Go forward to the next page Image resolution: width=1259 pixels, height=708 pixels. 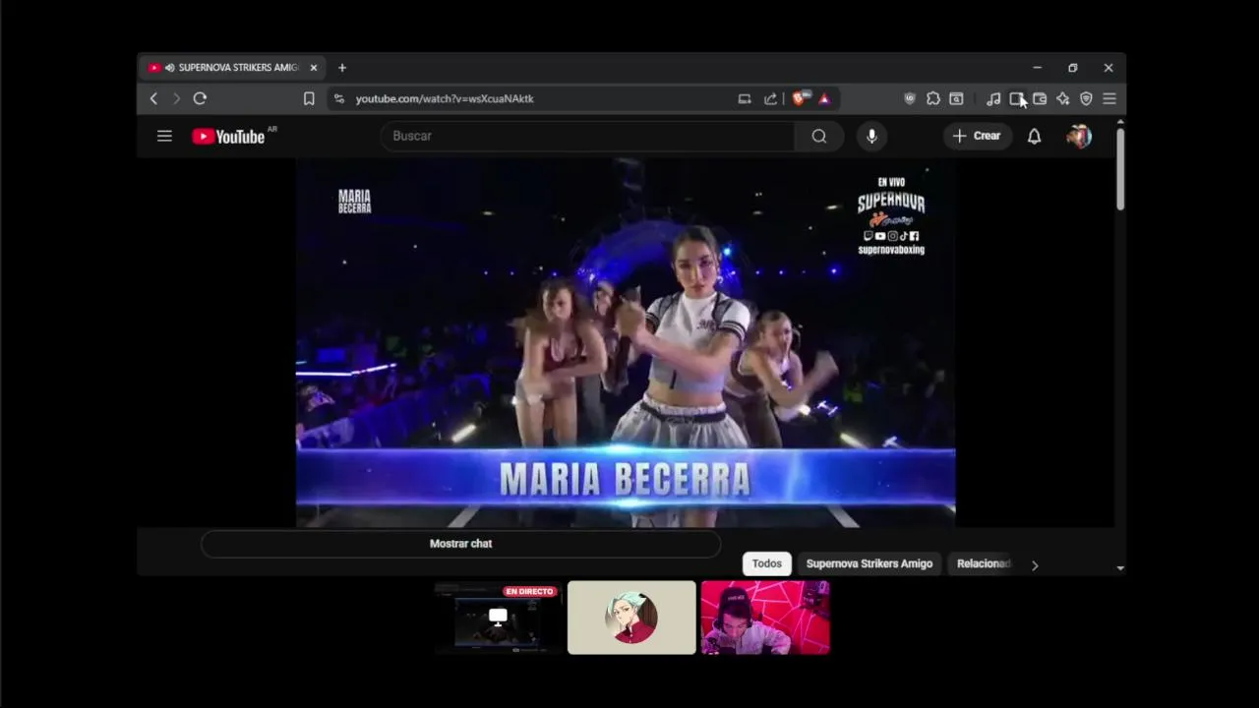pos(177,98)
